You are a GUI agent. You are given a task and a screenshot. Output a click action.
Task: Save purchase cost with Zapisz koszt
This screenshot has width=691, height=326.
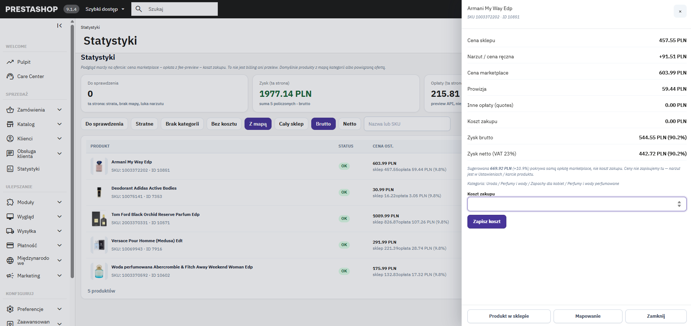pyautogui.click(x=487, y=222)
